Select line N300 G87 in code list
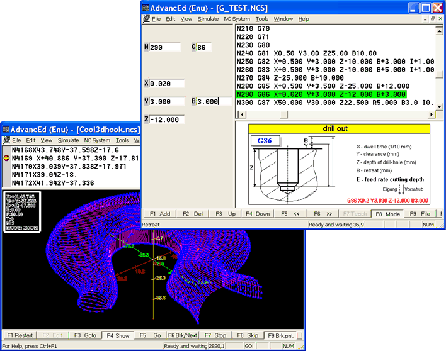Screen dimensions: 446x351 (335, 103)
